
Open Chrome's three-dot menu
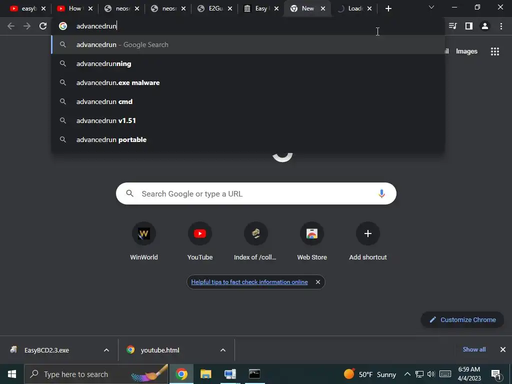[501, 26]
